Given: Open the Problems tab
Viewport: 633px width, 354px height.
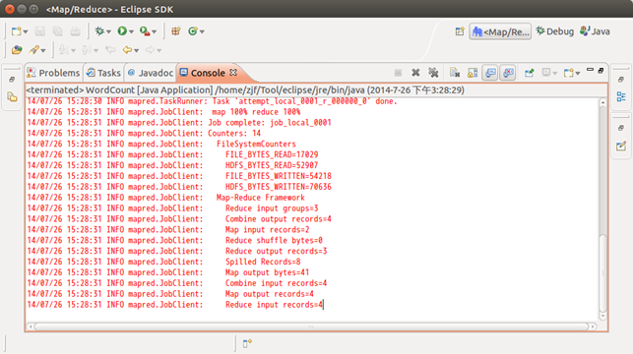Looking at the screenshot, I should 53,73.
